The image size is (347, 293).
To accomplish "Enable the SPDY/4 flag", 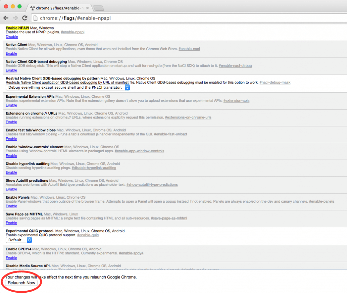I will (x=11, y=258).
